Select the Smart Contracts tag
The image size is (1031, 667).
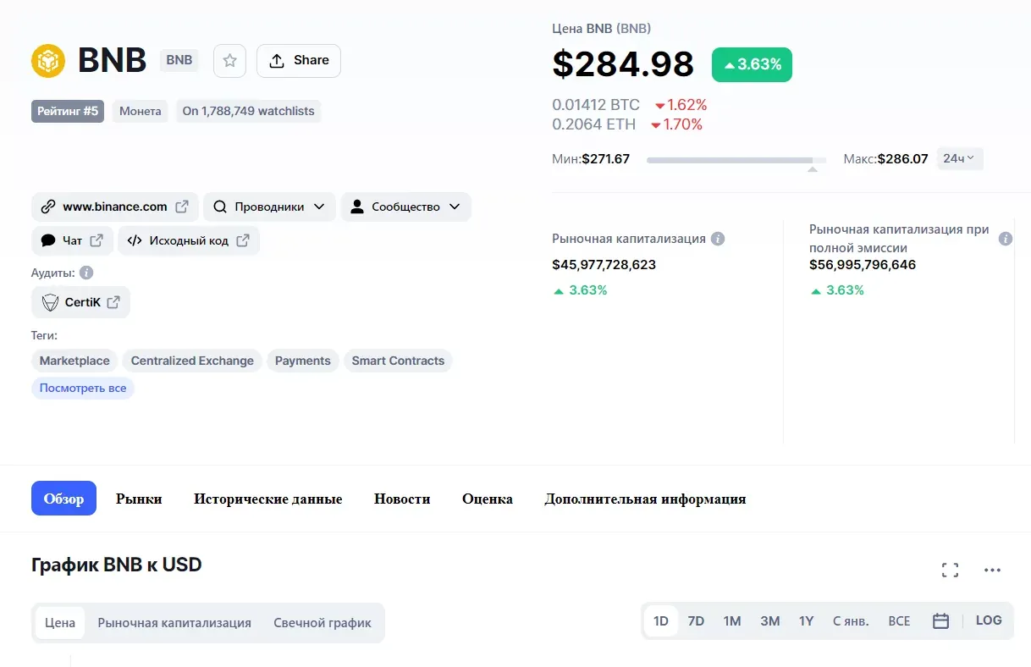click(x=398, y=361)
